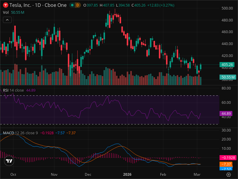238x179 pixels.
Task: Click the 80.00 RSI scale label
Action: (x=226, y=88)
